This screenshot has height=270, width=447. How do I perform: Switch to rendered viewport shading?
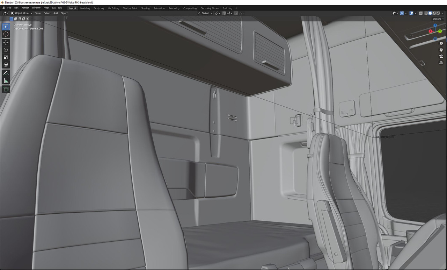click(x=438, y=13)
